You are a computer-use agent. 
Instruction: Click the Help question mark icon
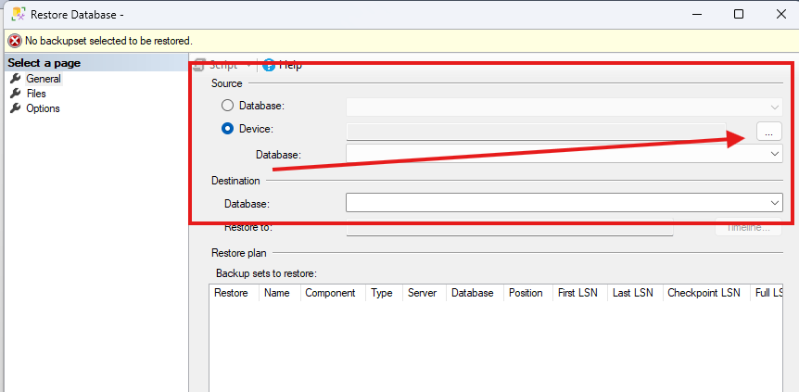pos(269,65)
